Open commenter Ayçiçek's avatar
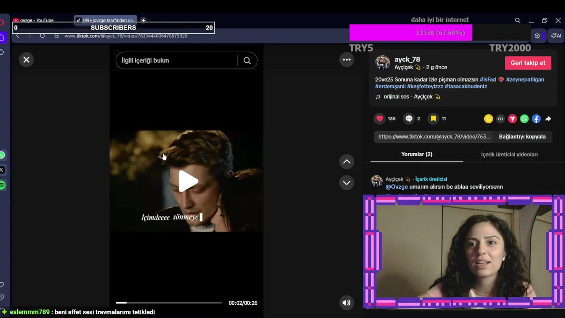Image resolution: width=565 pixels, height=318 pixels. 377,181
